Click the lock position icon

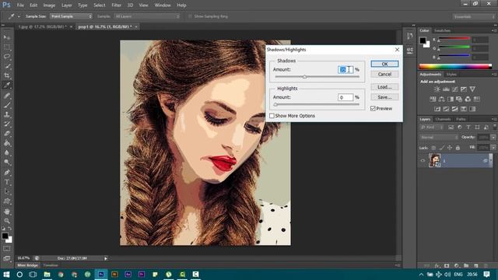pyautogui.click(x=450, y=148)
